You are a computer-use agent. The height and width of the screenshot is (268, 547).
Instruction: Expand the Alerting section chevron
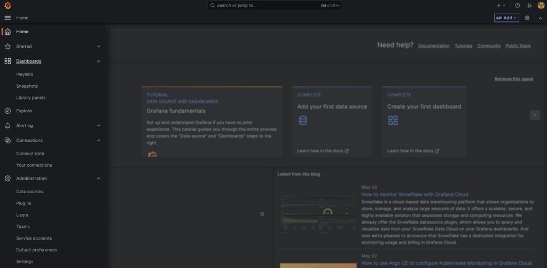(99, 125)
